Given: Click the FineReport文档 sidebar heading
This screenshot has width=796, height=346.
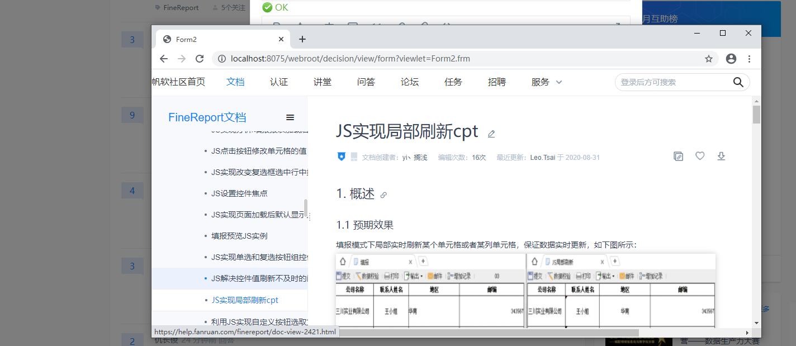Looking at the screenshot, I should click(207, 117).
